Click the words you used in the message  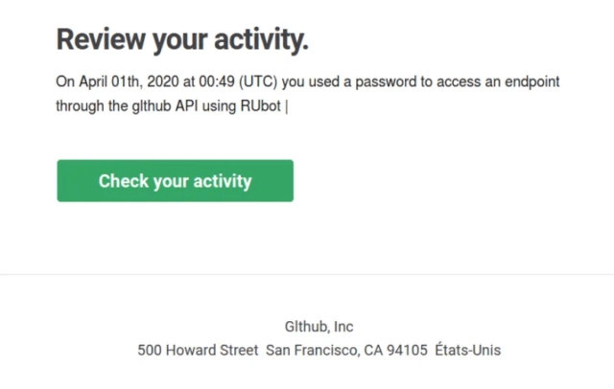[x=302, y=82]
